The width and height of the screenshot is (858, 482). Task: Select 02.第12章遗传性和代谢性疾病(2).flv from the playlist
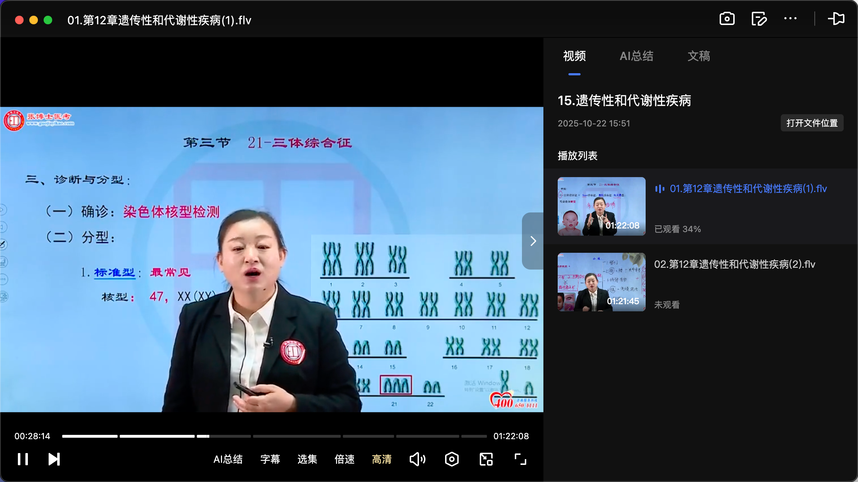pos(735,264)
